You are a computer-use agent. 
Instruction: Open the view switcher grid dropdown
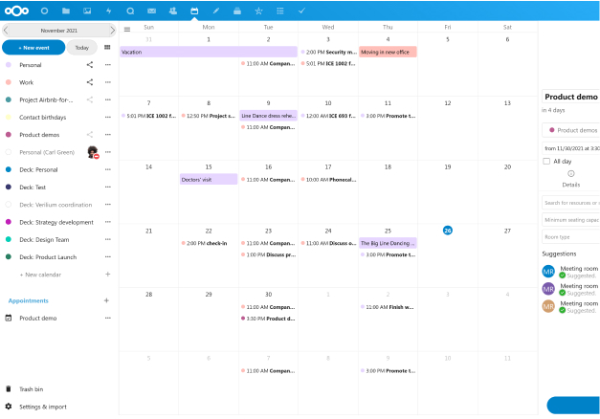107,47
